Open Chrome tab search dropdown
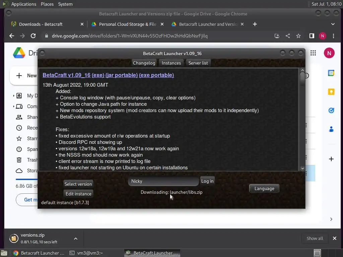343x257 pixels. click(x=333, y=24)
